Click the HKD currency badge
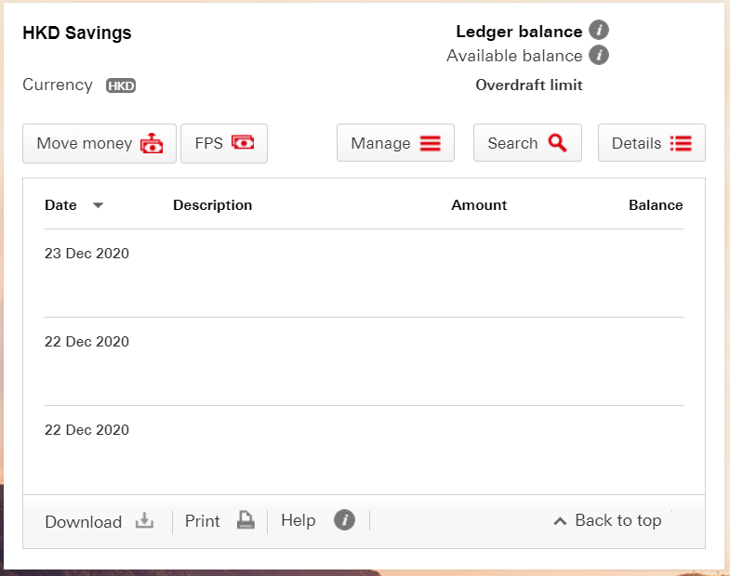Screen dimensions: 730x576 point(121,85)
